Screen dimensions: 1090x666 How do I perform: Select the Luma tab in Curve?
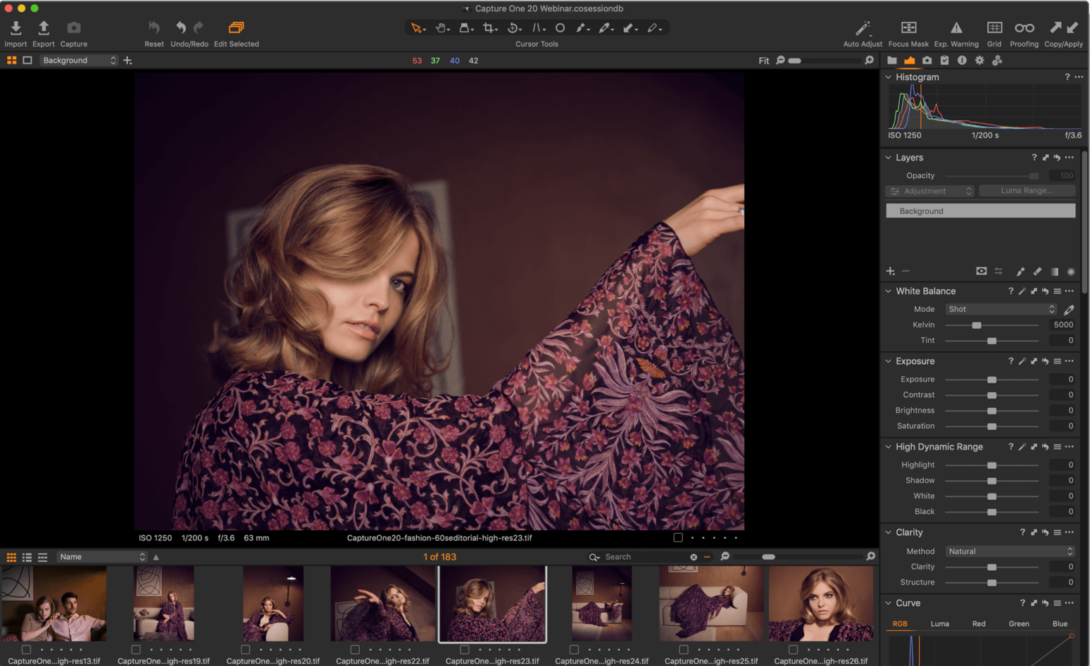(940, 623)
